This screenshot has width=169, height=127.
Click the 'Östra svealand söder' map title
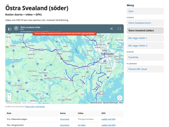[x=30, y=27]
